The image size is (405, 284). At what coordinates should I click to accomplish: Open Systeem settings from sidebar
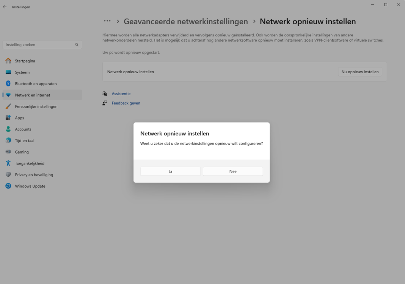(8, 72)
